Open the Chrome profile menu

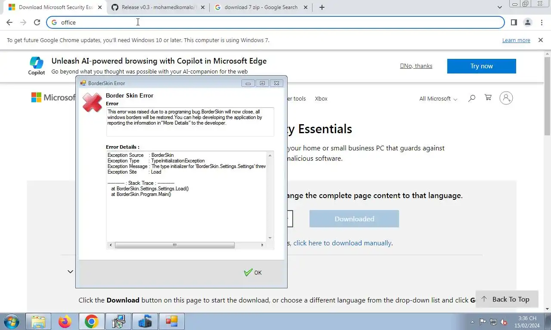527,22
